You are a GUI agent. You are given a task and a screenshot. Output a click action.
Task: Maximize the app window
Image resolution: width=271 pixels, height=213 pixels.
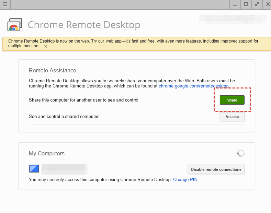point(246,4)
